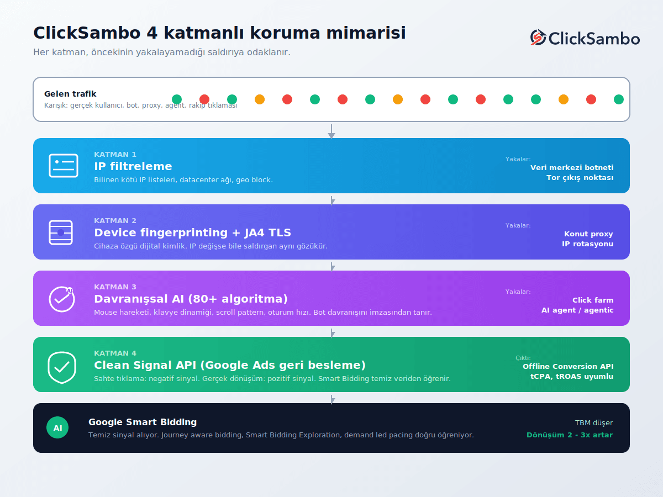Image resolution: width=663 pixels, height=497 pixels.
Task: Click 'AI agent / agentic' text
Action: [577, 310]
